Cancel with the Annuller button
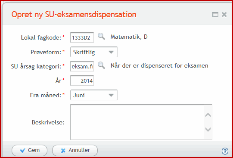233x158 pixels. [x=75, y=150]
